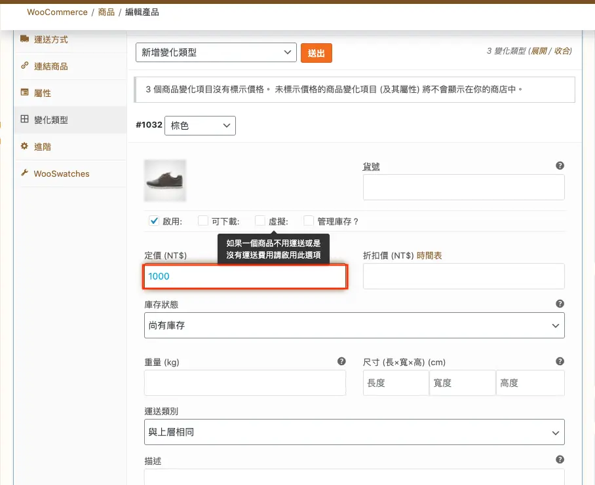This screenshot has height=485, width=595.
Task: Click the list icon beside 屬性
Action: [x=25, y=92]
